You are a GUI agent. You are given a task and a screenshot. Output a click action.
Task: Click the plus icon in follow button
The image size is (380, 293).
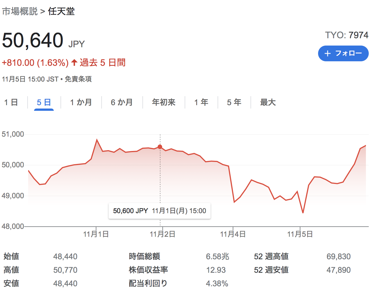point(328,53)
